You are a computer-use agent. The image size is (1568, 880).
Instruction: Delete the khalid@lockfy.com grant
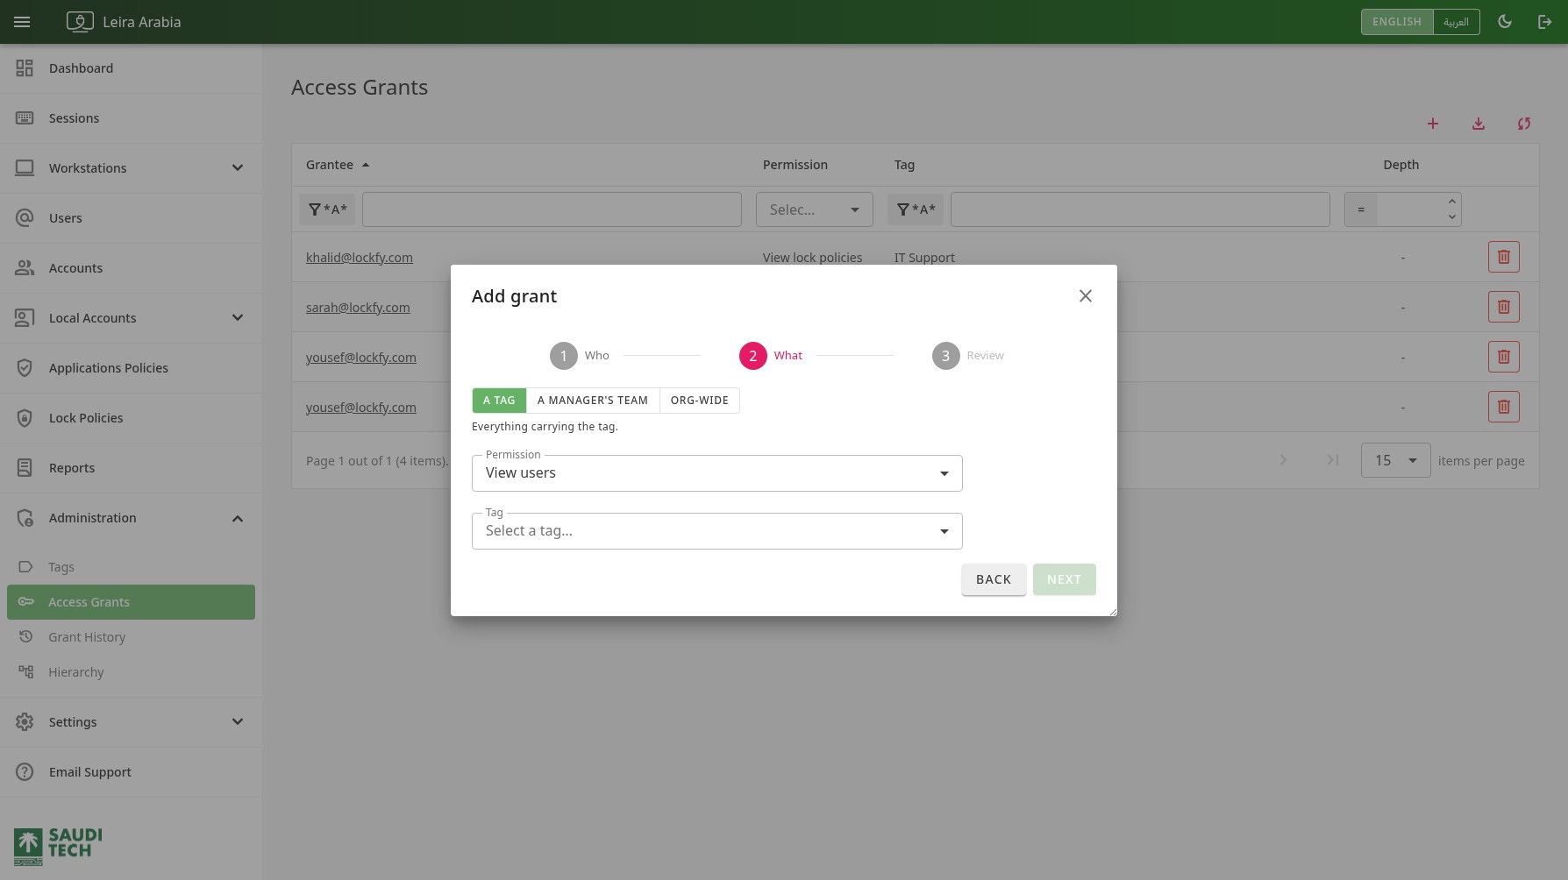[1504, 257]
